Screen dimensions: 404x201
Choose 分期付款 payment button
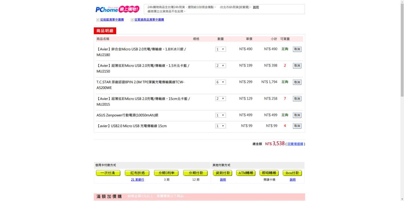pos(195,173)
